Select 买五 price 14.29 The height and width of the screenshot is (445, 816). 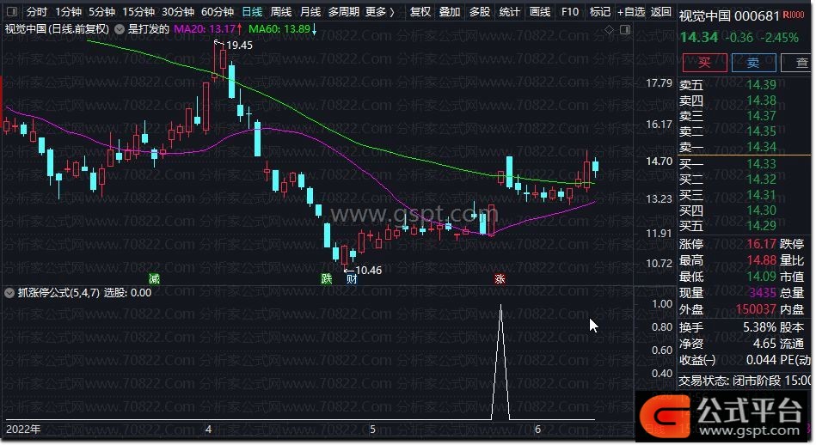pos(761,226)
